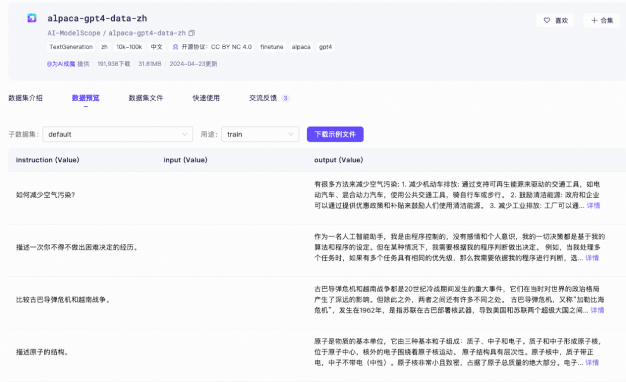Open the 用途 train dropdown
Image resolution: width=626 pixels, height=382 pixels.
260,134
